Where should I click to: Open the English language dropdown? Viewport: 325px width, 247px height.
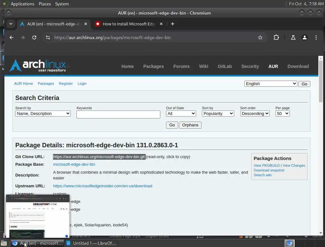(x=271, y=84)
